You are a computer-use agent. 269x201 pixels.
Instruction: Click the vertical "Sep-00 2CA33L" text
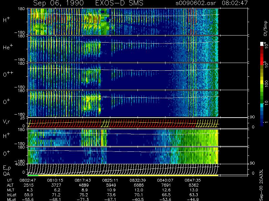tap(262, 185)
